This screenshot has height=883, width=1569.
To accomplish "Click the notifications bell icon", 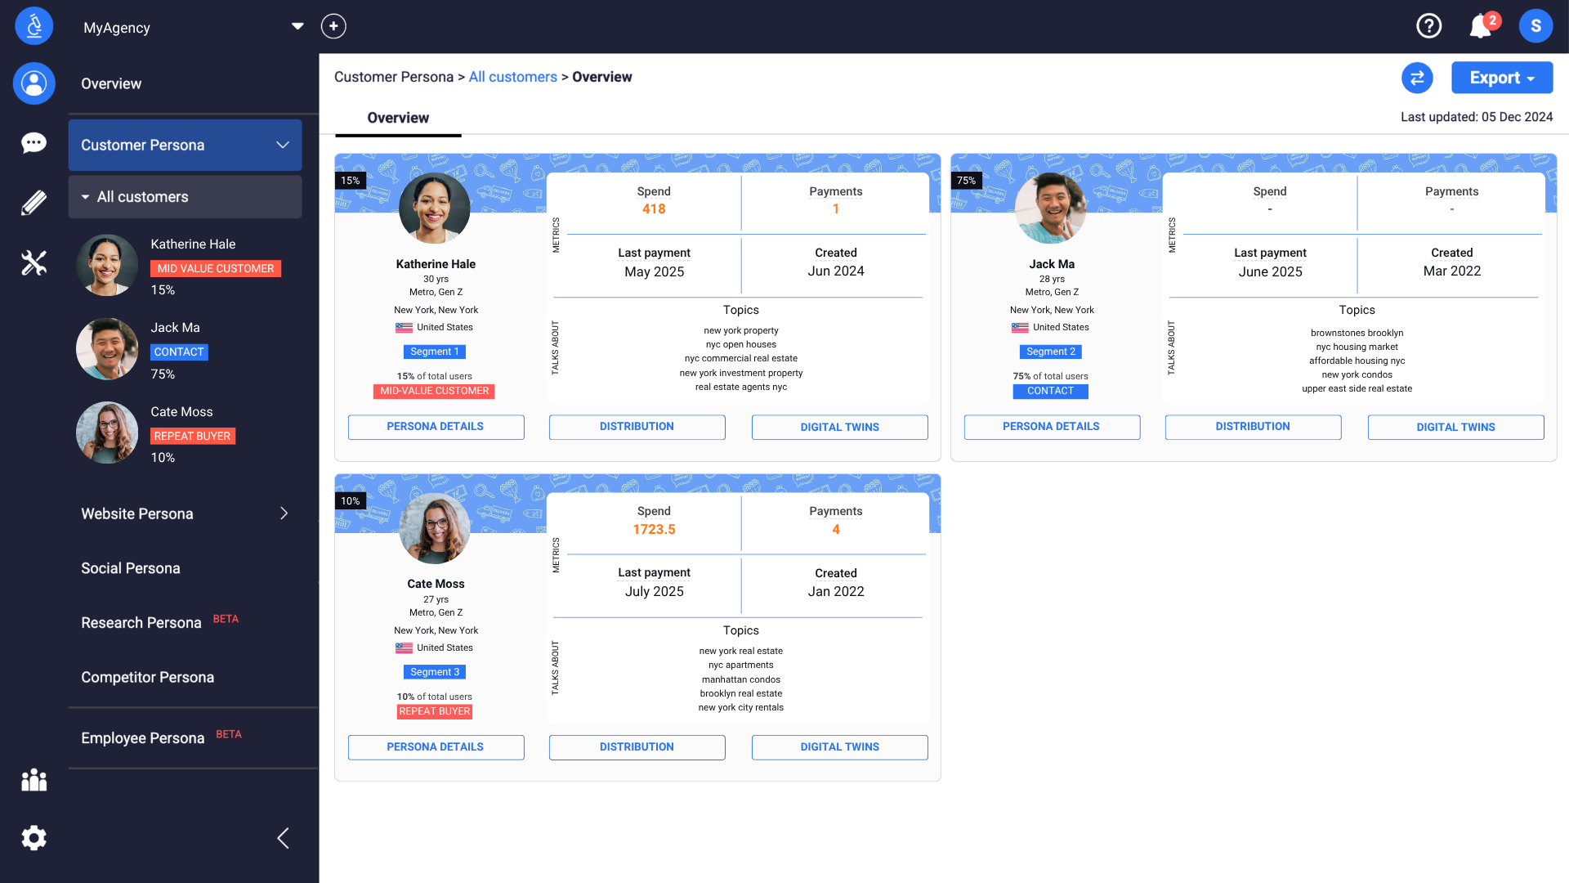I will click(x=1480, y=26).
